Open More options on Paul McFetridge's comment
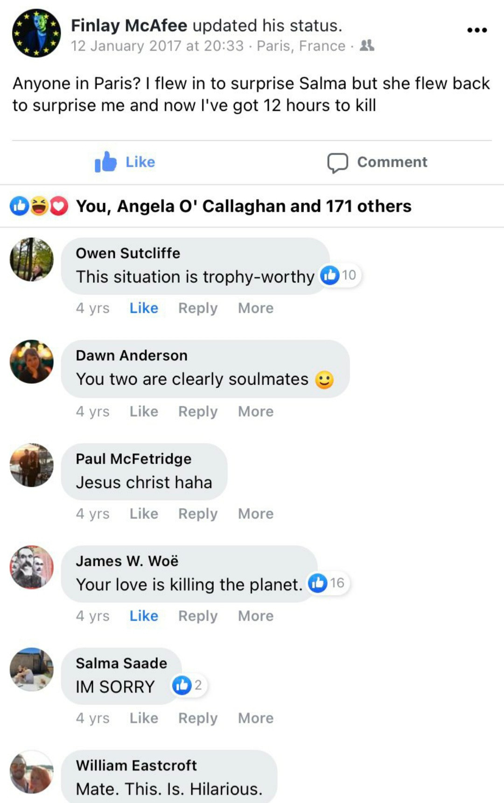This screenshot has height=803, width=504. pyautogui.click(x=256, y=513)
